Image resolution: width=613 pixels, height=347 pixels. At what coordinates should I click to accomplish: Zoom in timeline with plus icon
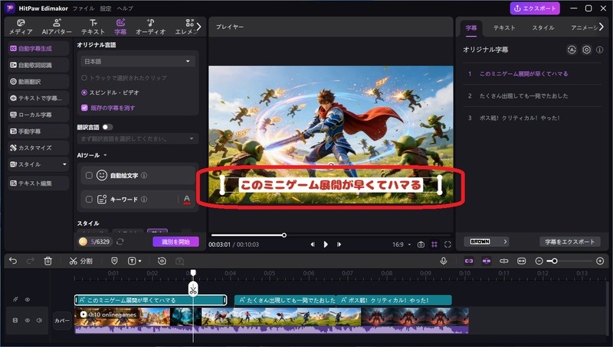pyautogui.click(x=600, y=261)
